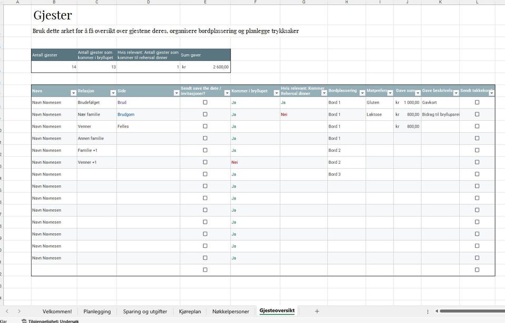This screenshot has width=505, height=323.
Task: Open the Navn column filter arrow
Action: click(73, 93)
